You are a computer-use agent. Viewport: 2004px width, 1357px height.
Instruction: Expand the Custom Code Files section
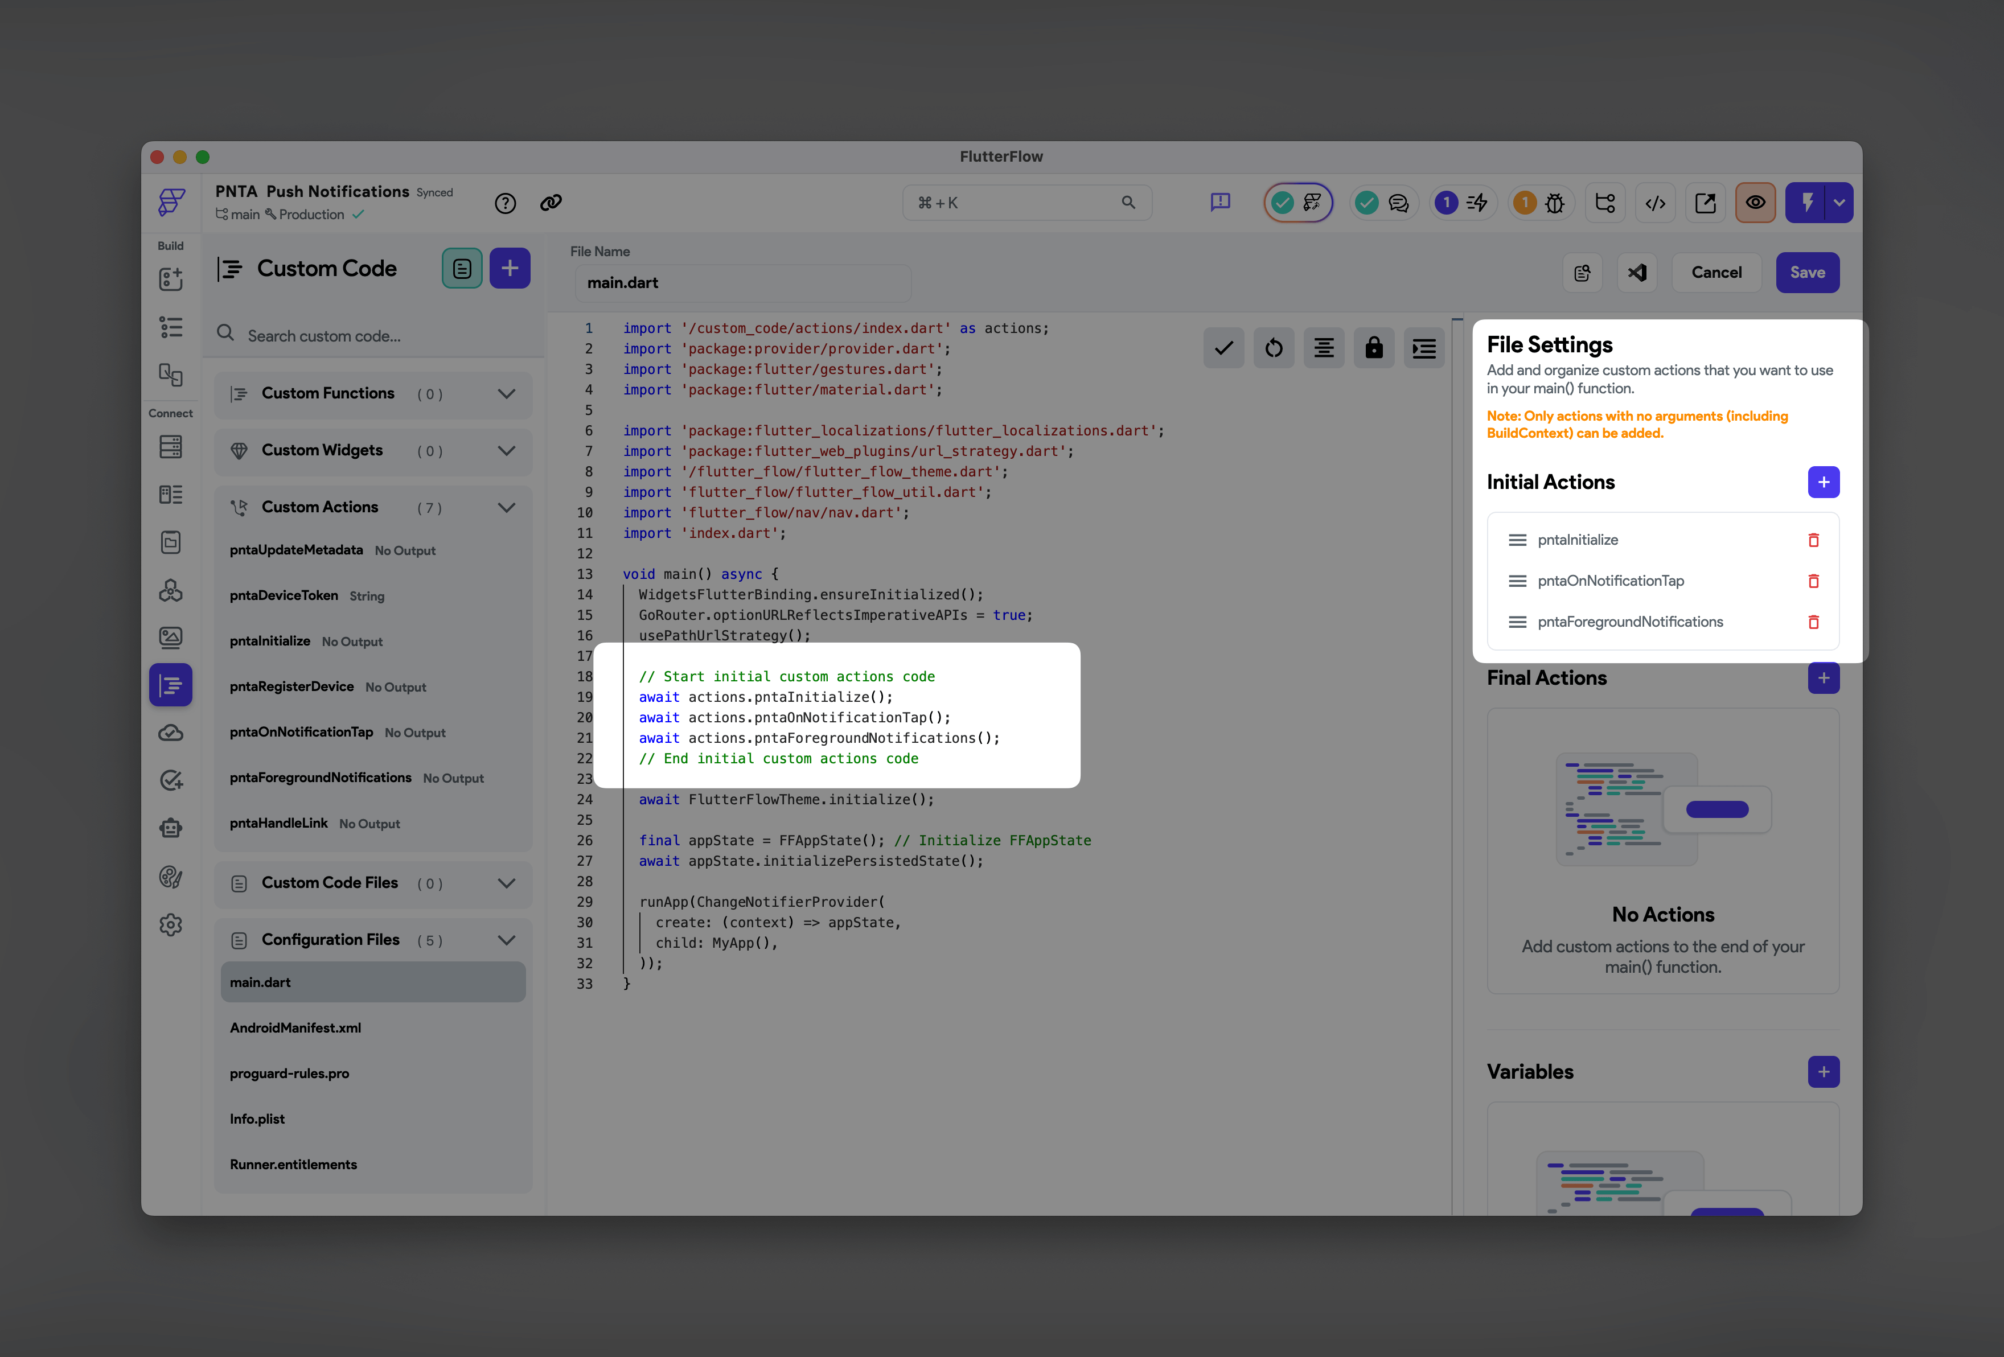point(373,883)
